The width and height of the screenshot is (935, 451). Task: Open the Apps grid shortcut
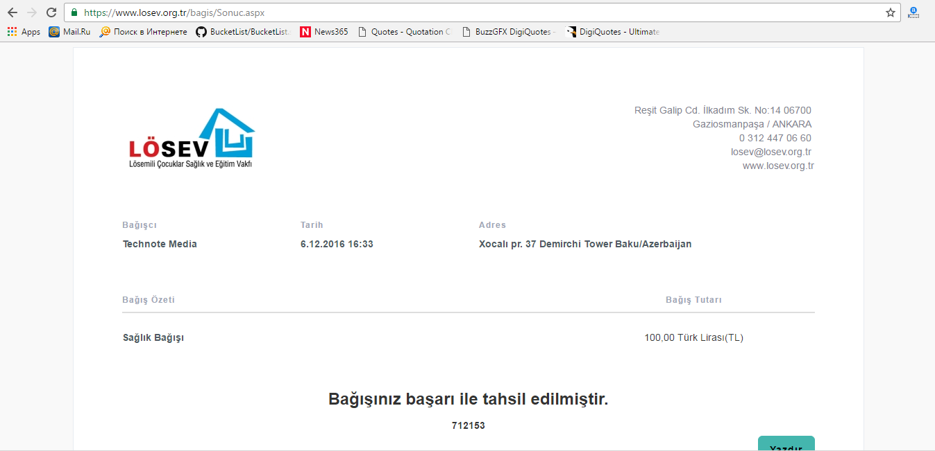[x=24, y=32]
